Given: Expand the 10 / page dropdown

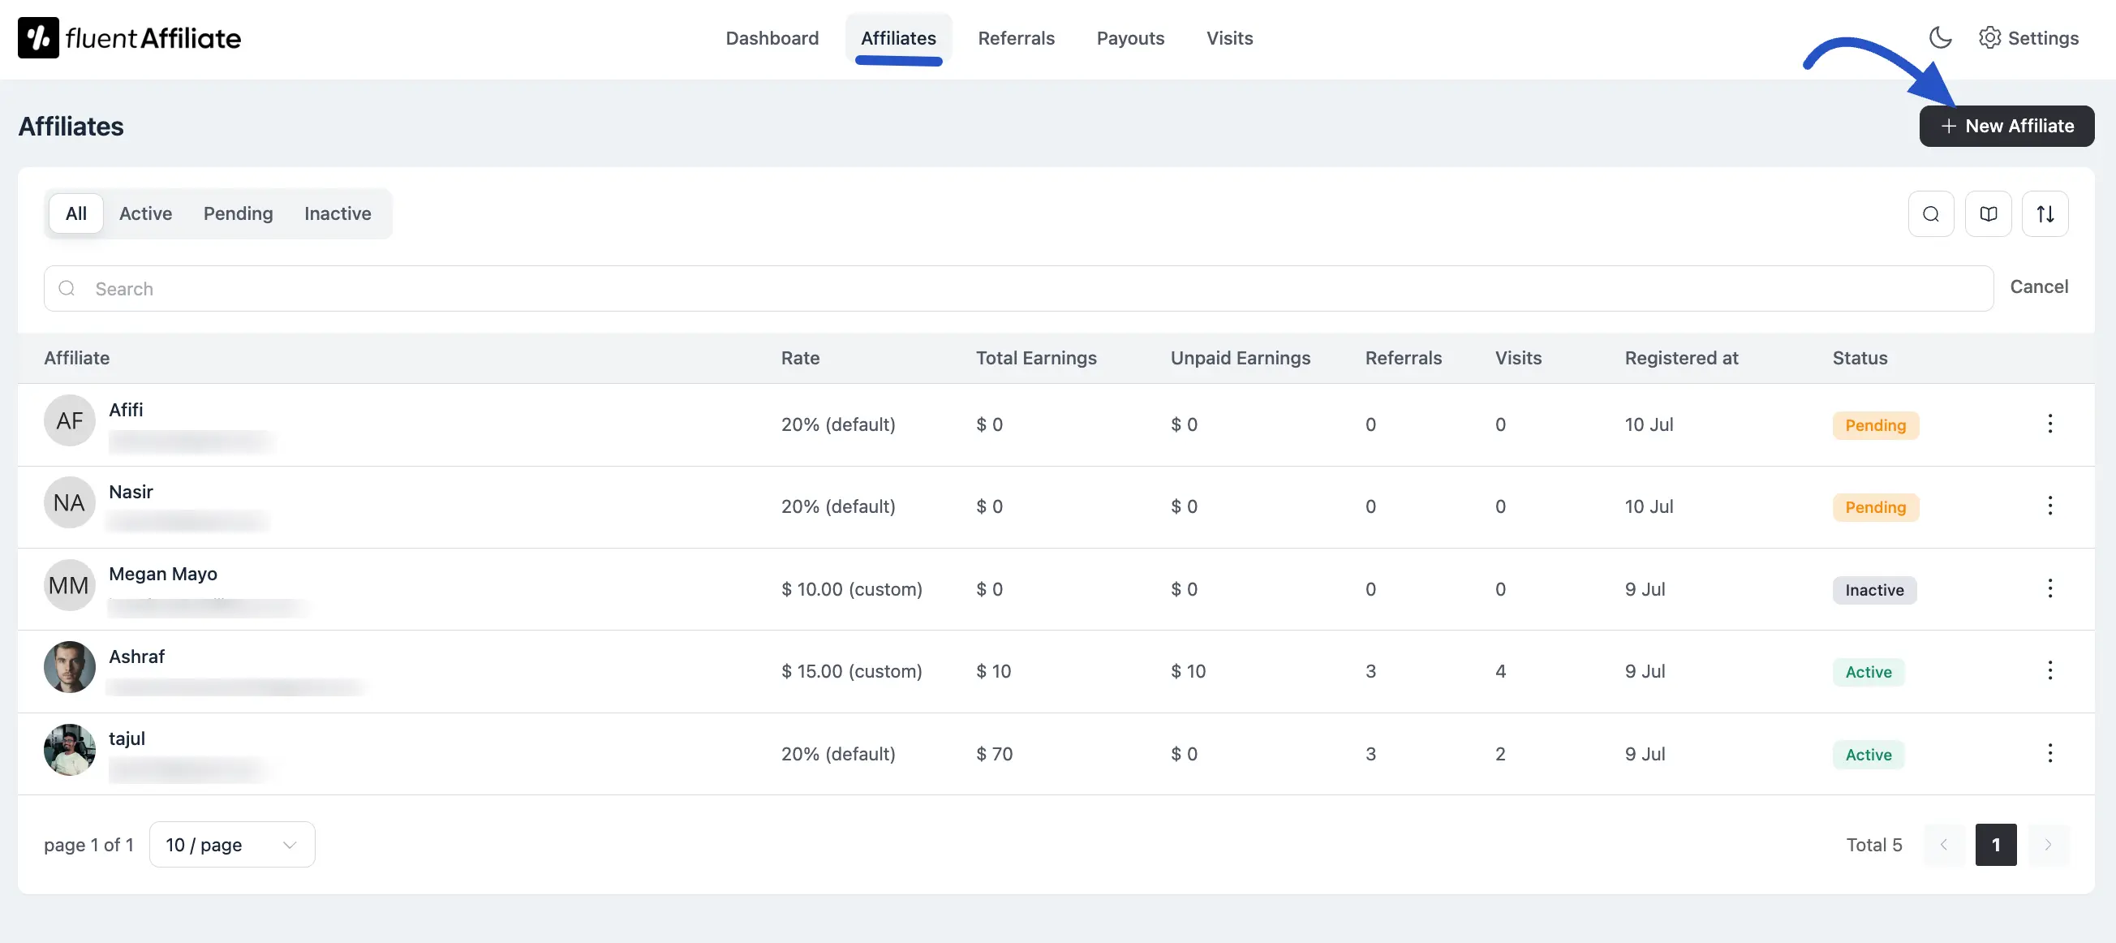Looking at the screenshot, I should (232, 845).
